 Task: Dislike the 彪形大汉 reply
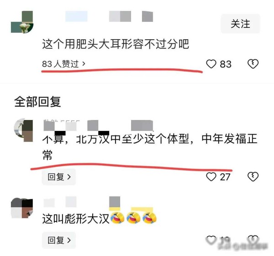(x=253, y=240)
